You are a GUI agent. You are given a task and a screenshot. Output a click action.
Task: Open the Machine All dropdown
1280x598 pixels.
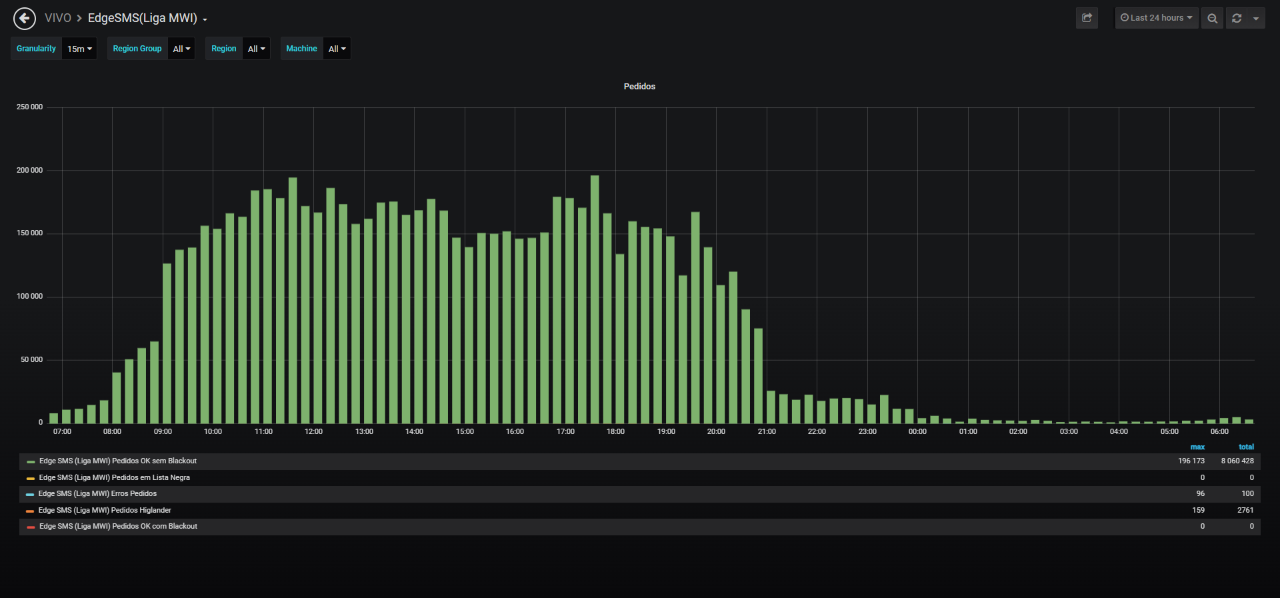point(337,49)
